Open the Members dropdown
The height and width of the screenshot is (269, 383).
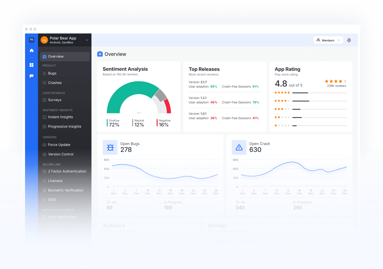pos(328,40)
